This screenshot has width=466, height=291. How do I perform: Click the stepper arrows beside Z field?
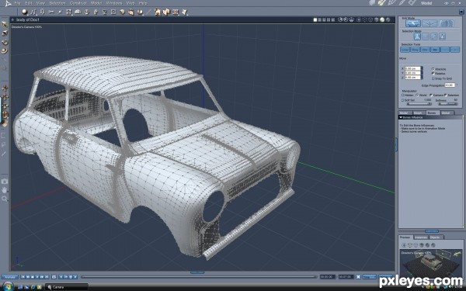click(422, 77)
